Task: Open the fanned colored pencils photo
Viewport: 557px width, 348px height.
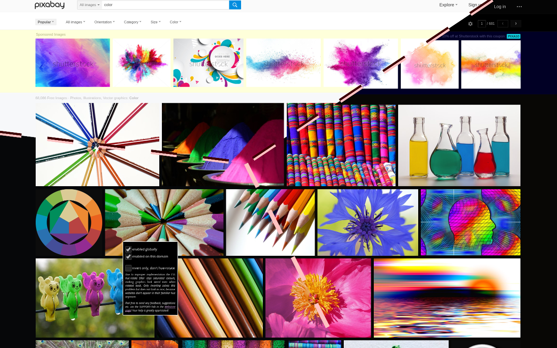Action: pos(270,222)
